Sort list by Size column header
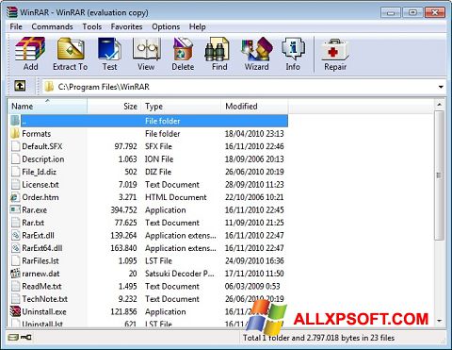 114,106
